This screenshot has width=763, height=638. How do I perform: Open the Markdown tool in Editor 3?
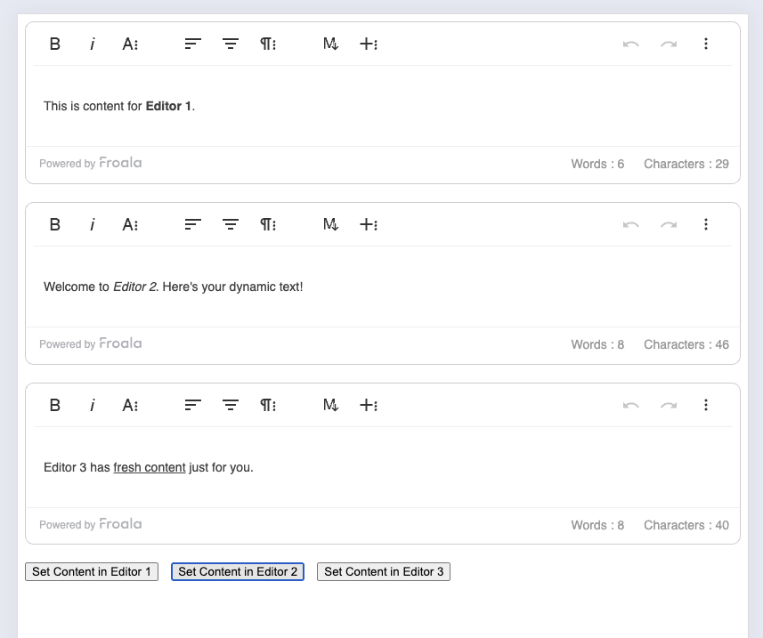pyautogui.click(x=330, y=405)
